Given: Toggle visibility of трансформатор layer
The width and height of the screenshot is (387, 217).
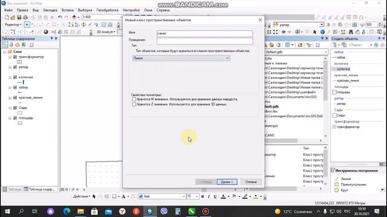Looking at the screenshot, I should [15, 57].
